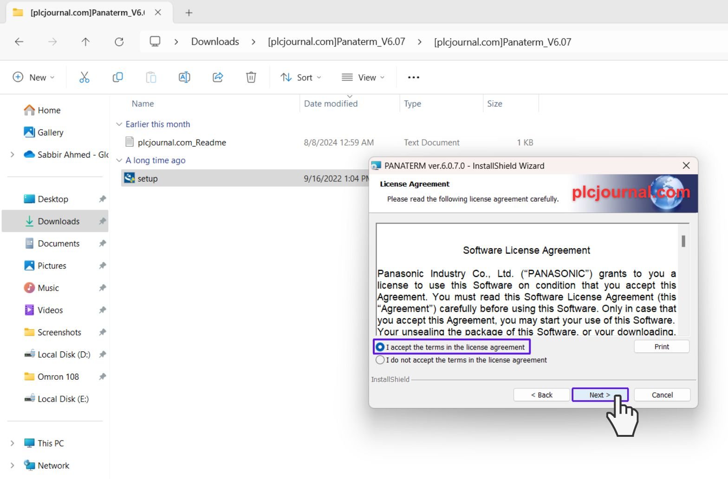Cancel the PANATERM installation
728x479 pixels.
pos(662,395)
